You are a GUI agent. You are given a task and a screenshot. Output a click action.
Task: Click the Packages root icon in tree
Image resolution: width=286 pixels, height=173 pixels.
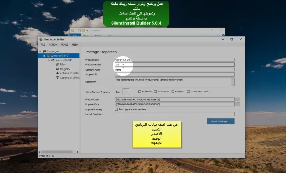44,51
